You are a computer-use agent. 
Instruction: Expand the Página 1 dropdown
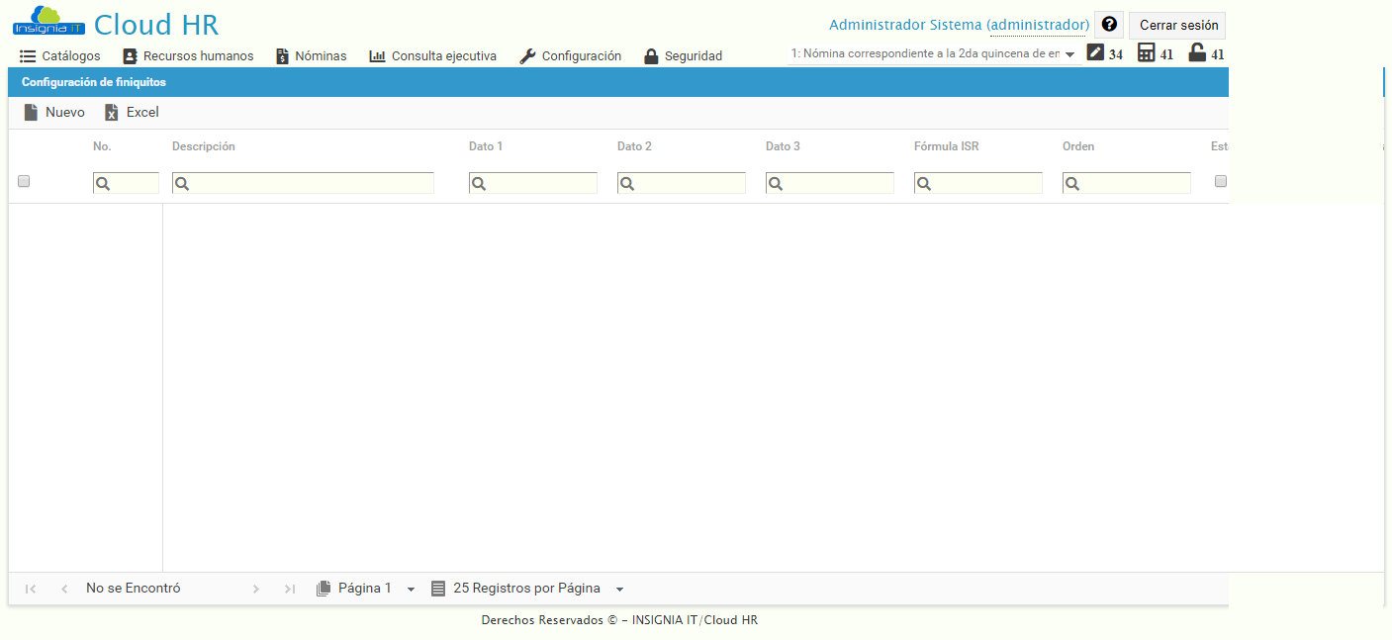click(x=412, y=588)
